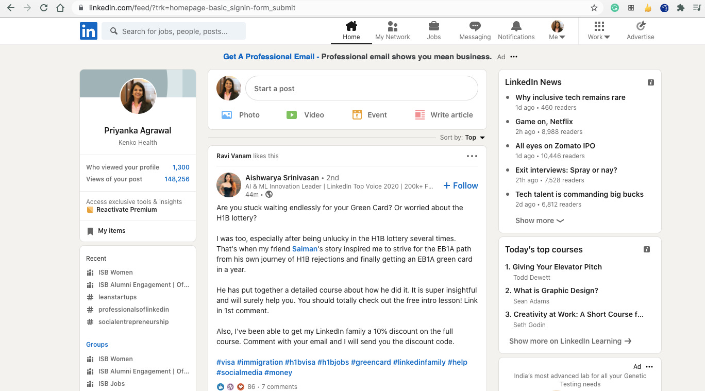Go to the Jobs tab
705x391 pixels.
click(434, 31)
